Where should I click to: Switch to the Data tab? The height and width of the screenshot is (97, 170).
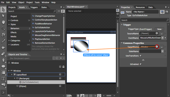150,7
